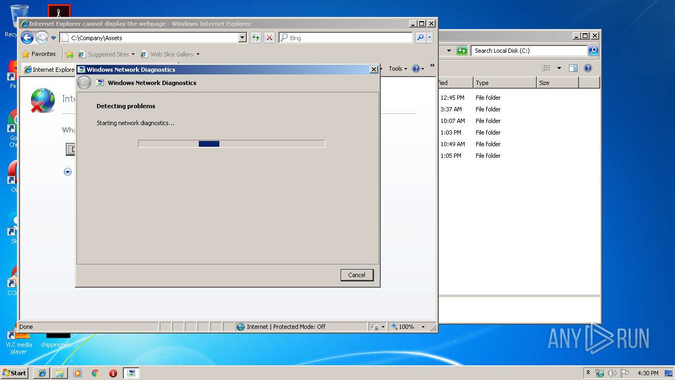
Task: Close the Windows Network Diagnostics dialog
Action: (373, 70)
